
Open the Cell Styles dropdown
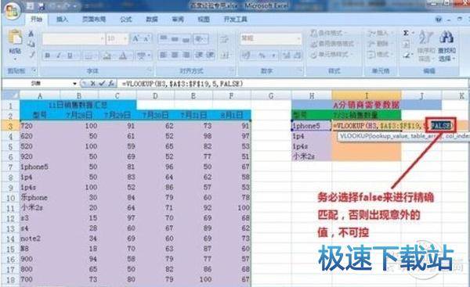point(331,55)
